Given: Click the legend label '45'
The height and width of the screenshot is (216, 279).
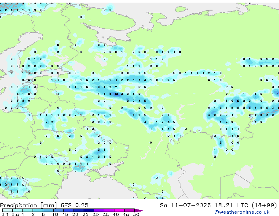Looking at the screenshot, I should (x=126, y=214).
